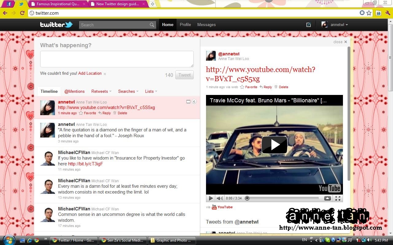Image resolution: width=393 pixels, height=245 pixels.
Task: Open the bit.ly/cT3igF link
Action: [x=85, y=164]
